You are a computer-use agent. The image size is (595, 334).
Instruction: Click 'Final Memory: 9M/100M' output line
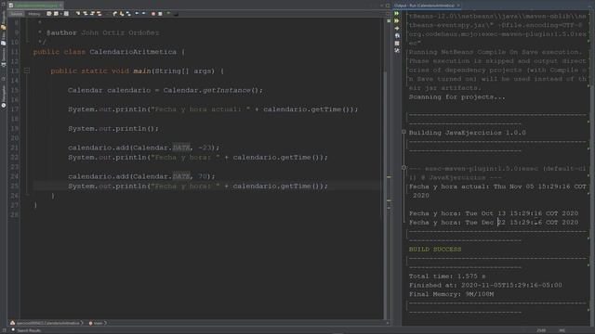pyautogui.click(x=451, y=294)
